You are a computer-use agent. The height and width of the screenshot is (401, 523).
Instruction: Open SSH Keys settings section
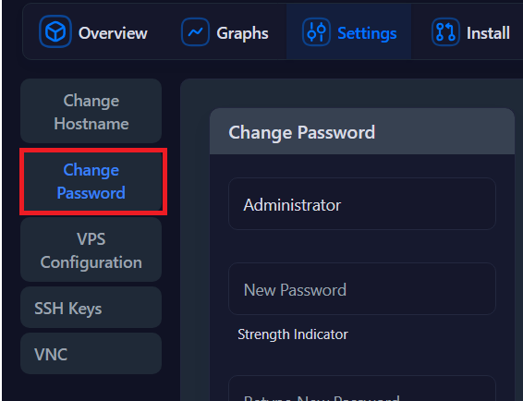pyautogui.click(x=91, y=308)
